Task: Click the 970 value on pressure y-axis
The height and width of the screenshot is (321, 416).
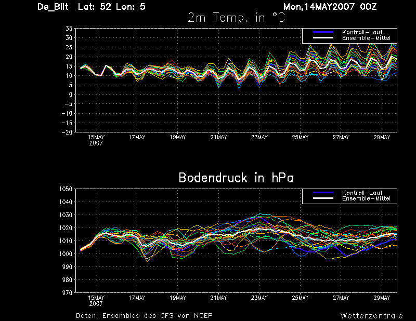Action: click(67, 292)
